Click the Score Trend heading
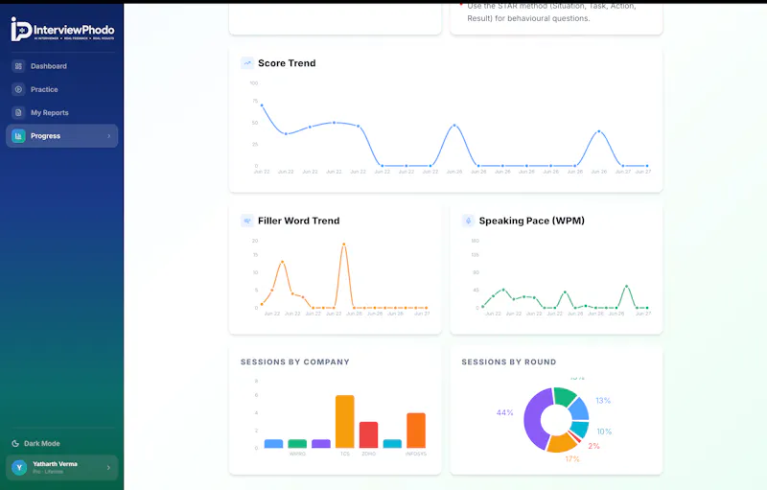Screen dimensions: 767x490 tap(287, 63)
